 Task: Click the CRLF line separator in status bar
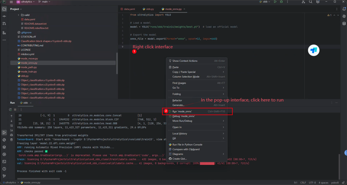pyautogui.click(x=303, y=183)
